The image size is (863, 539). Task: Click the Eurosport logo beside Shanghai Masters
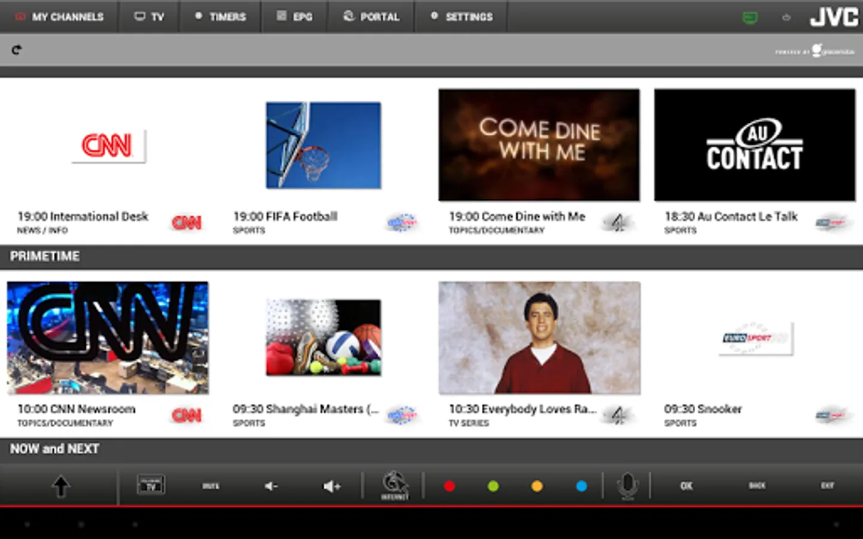pos(402,416)
